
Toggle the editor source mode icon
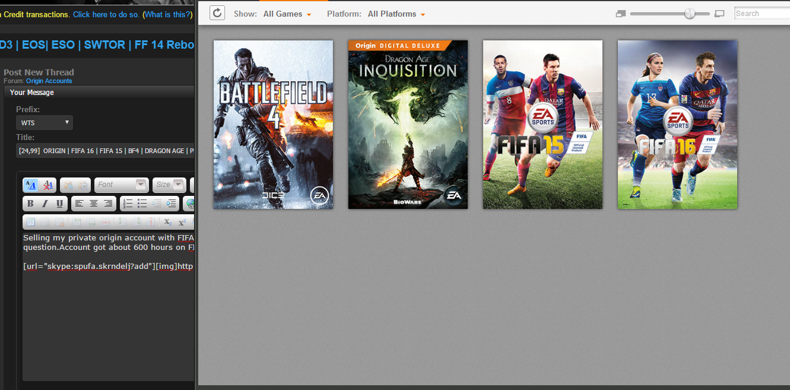pyautogui.click(x=31, y=185)
